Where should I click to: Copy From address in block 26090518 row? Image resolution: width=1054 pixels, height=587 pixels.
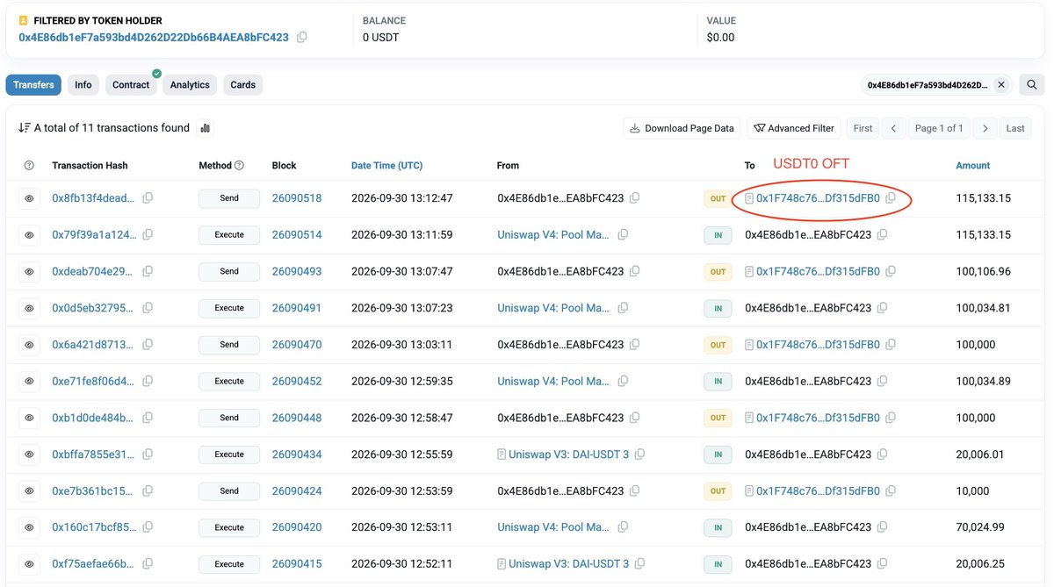[634, 198]
